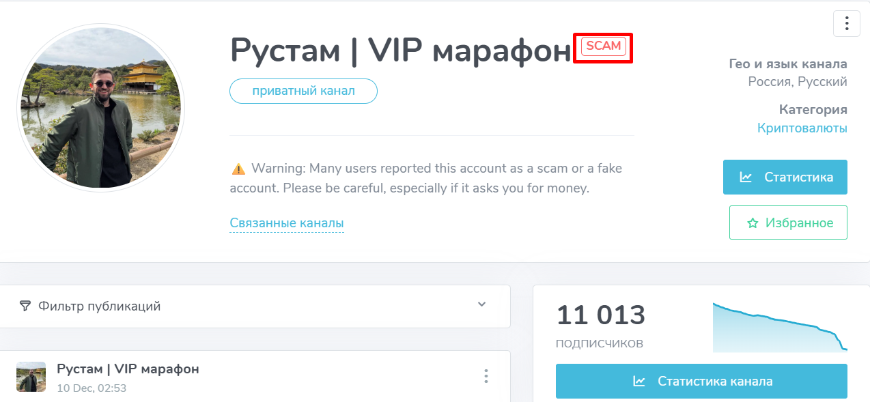This screenshot has height=402, width=870.
Task: Click the warning triangle icon in the scam notice
Action: (238, 168)
